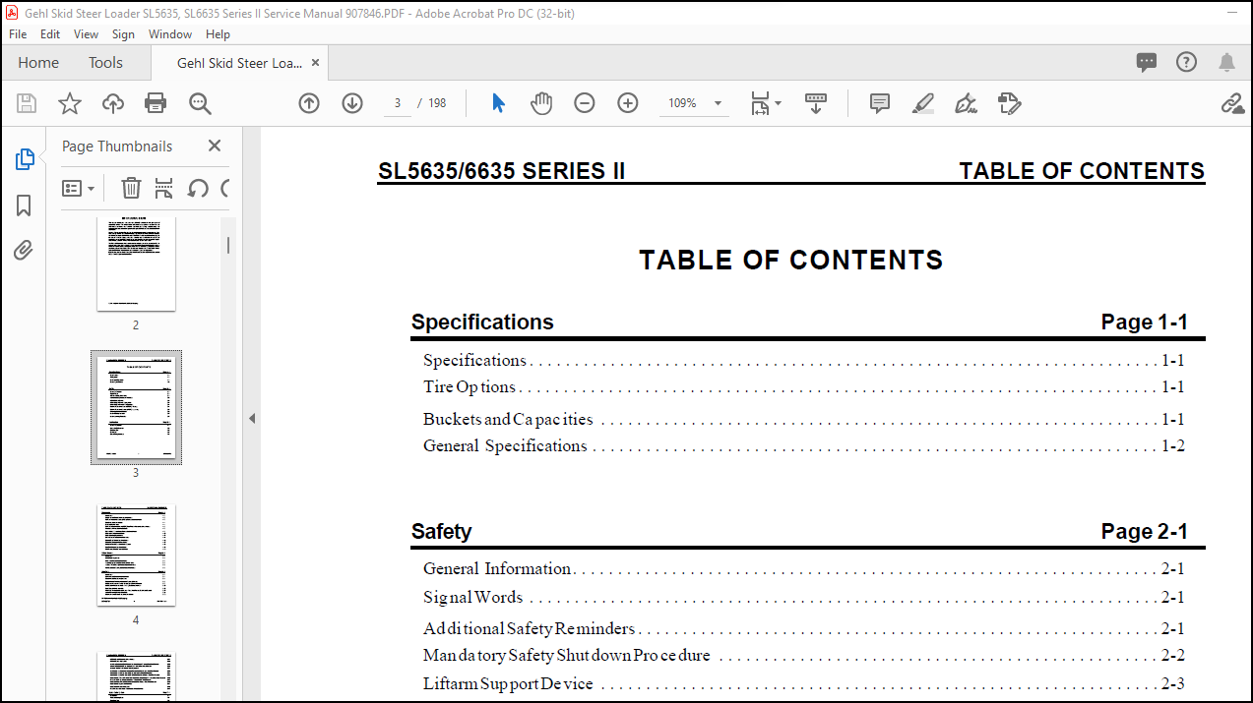Add a sticky note comment

coord(880,103)
